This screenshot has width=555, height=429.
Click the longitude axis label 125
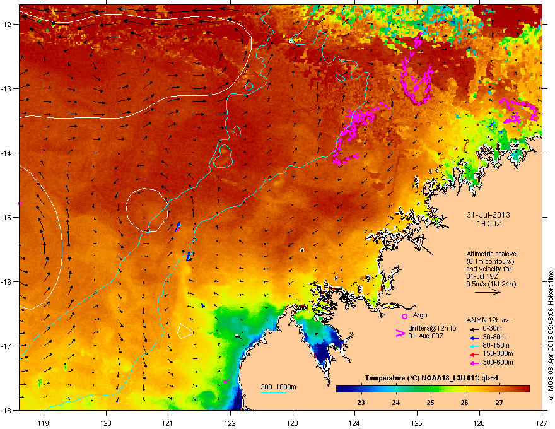[x=417, y=423]
